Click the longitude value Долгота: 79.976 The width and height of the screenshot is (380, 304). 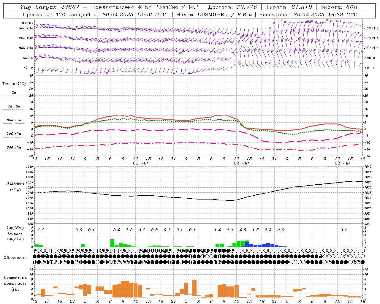(233, 7)
